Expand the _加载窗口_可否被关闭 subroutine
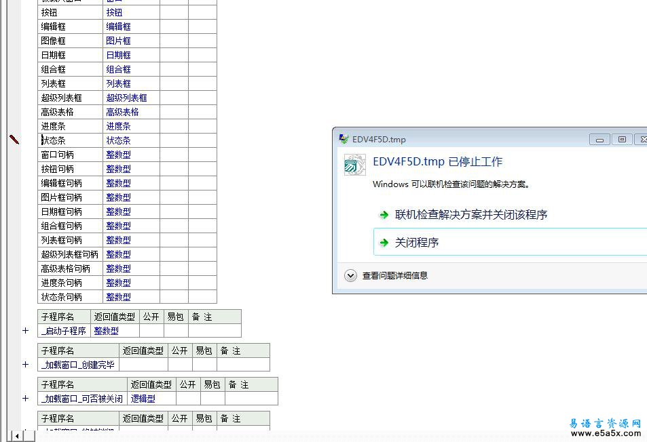 (x=26, y=398)
